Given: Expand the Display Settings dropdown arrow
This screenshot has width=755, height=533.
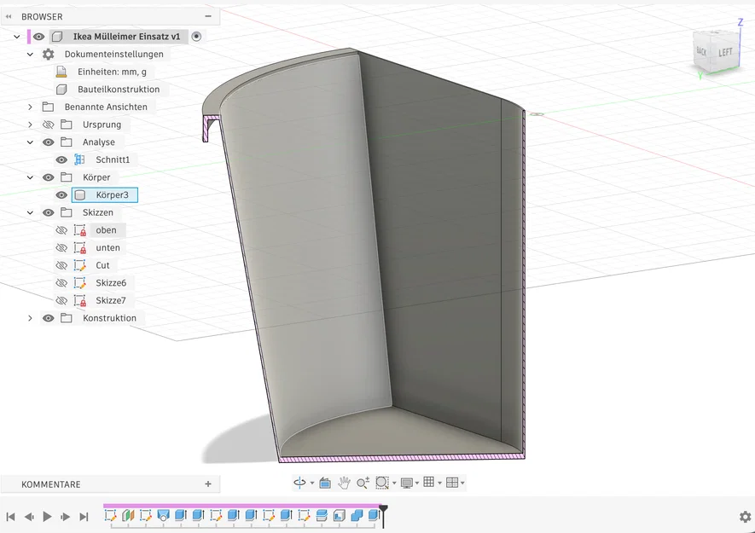Looking at the screenshot, I should [417, 483].
